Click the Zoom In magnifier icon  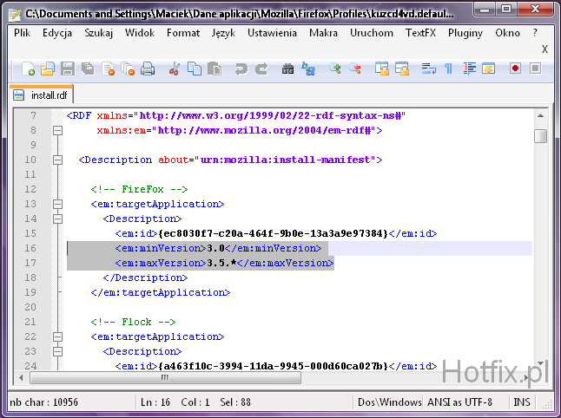point(335,69)
